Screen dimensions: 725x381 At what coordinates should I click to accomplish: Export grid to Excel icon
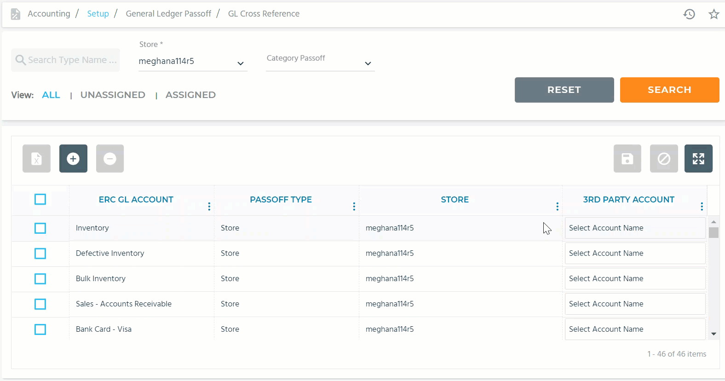pos(36,159)
